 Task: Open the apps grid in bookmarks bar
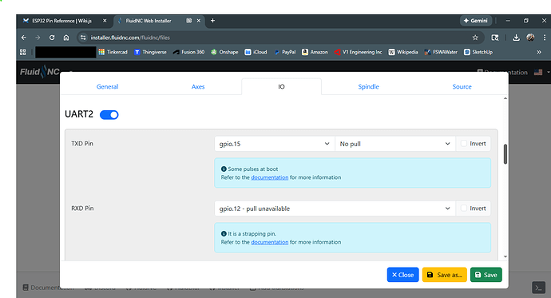(x=23, y=52)
